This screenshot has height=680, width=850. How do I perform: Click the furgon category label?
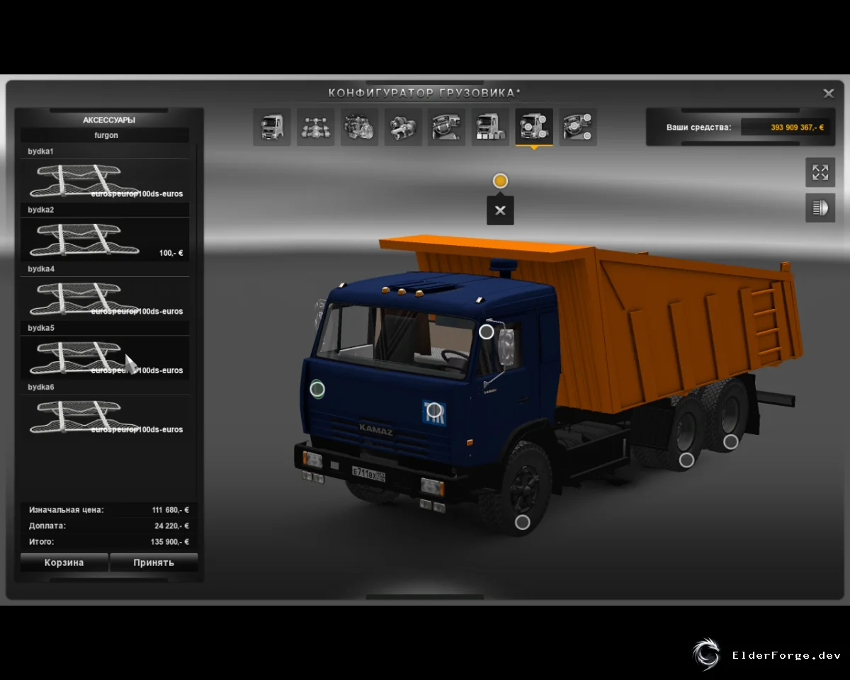[106, 135]
